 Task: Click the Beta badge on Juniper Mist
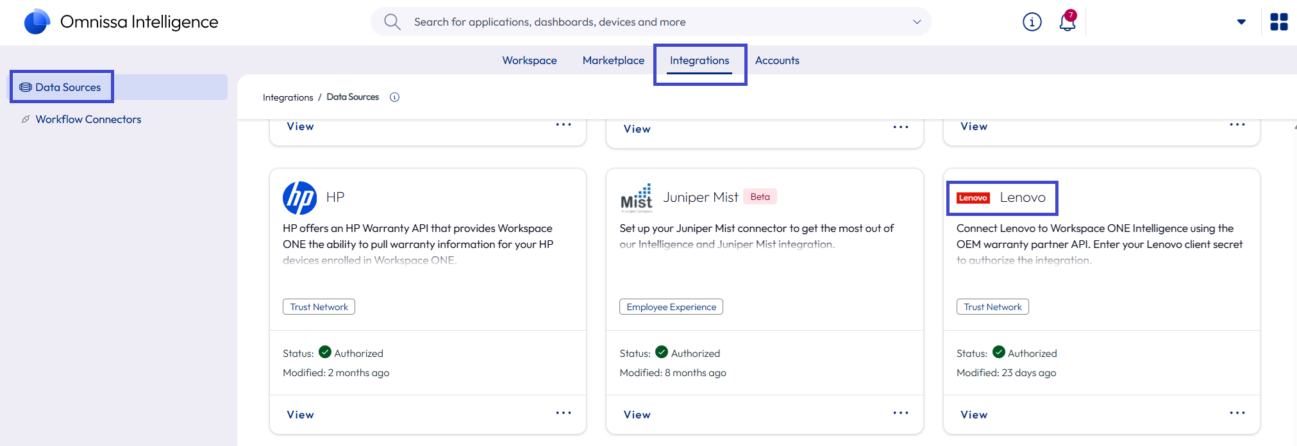click(760, 197)
